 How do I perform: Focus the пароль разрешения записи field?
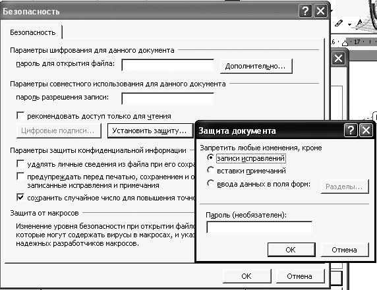168,99
